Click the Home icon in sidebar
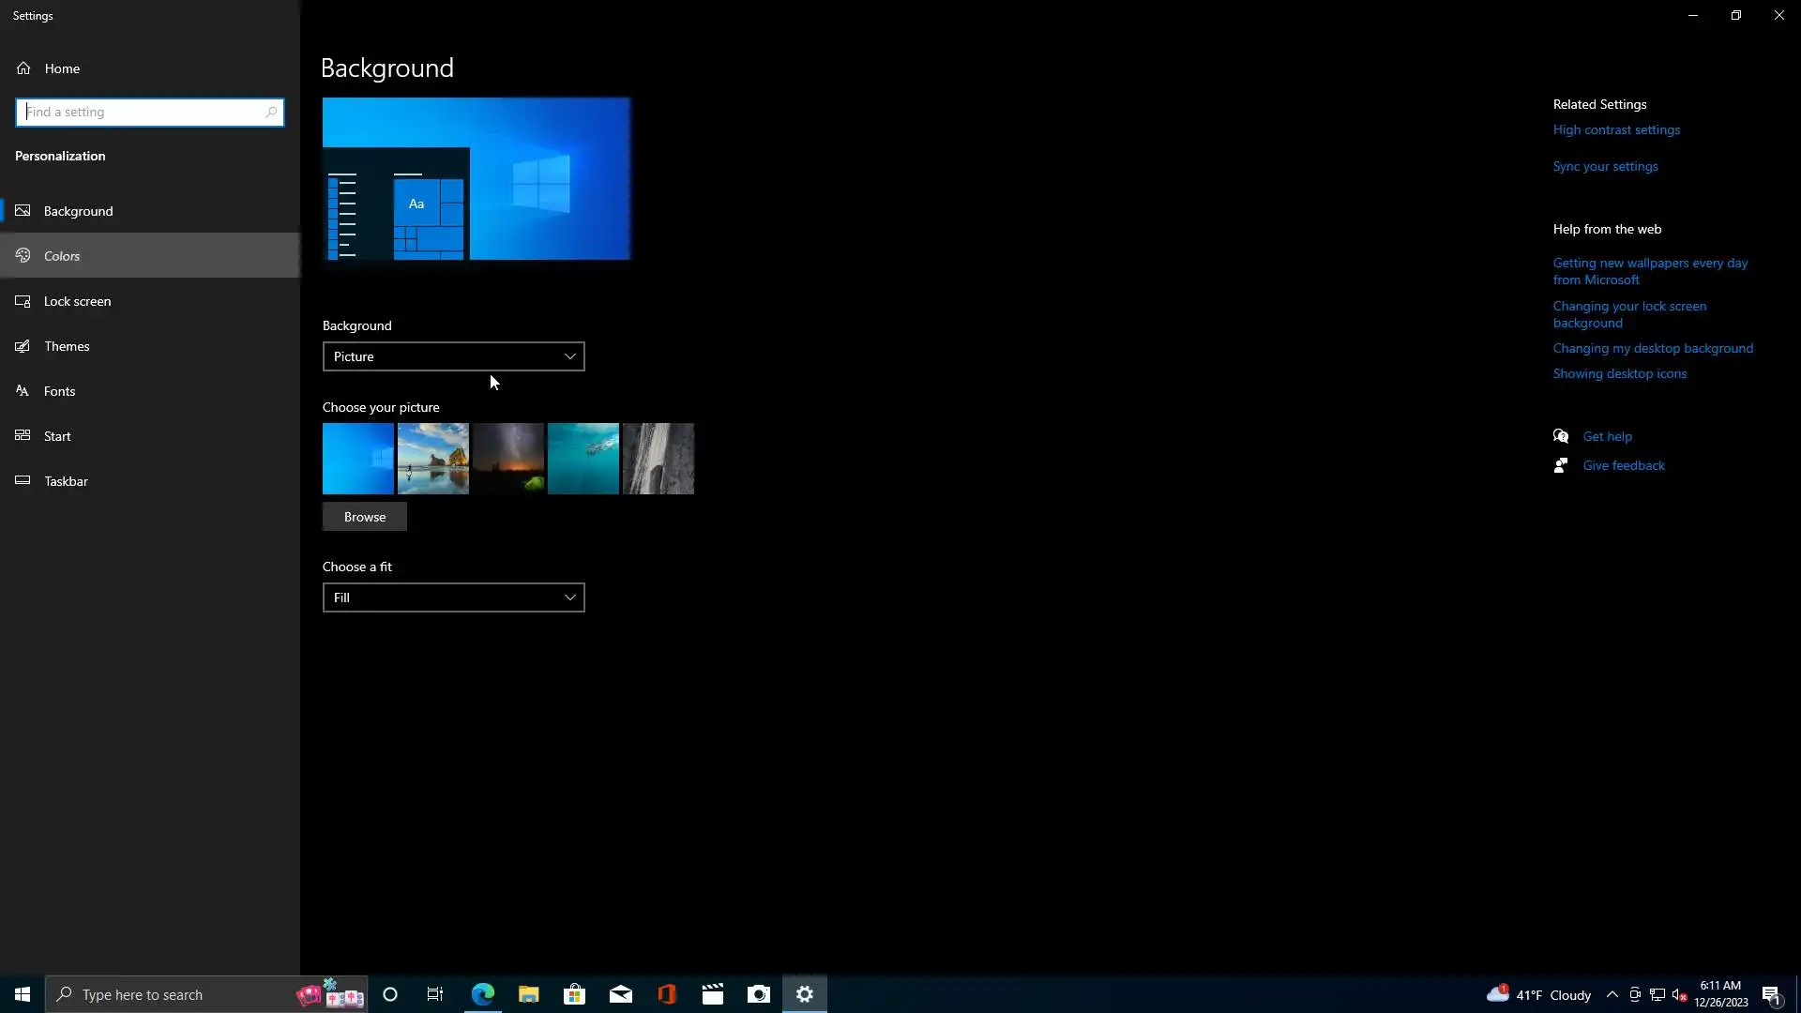Viewport: 1801px width, 1013px height. (23, 68)
